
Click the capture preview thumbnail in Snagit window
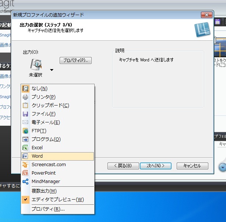click(220, 47)
